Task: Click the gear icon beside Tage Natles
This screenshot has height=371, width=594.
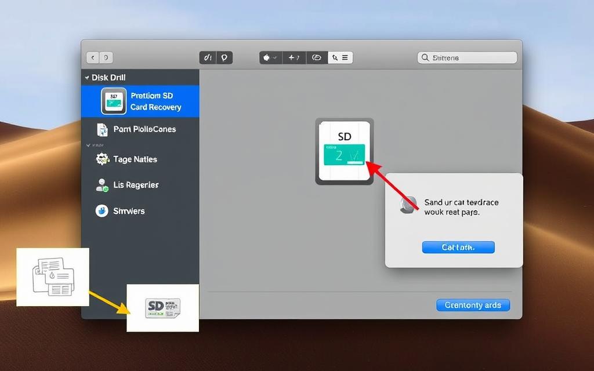Action: [102, 159]
